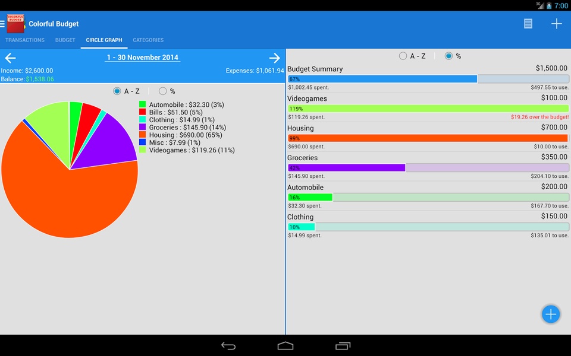Tap the Groceries 42% progress bar

428,168
